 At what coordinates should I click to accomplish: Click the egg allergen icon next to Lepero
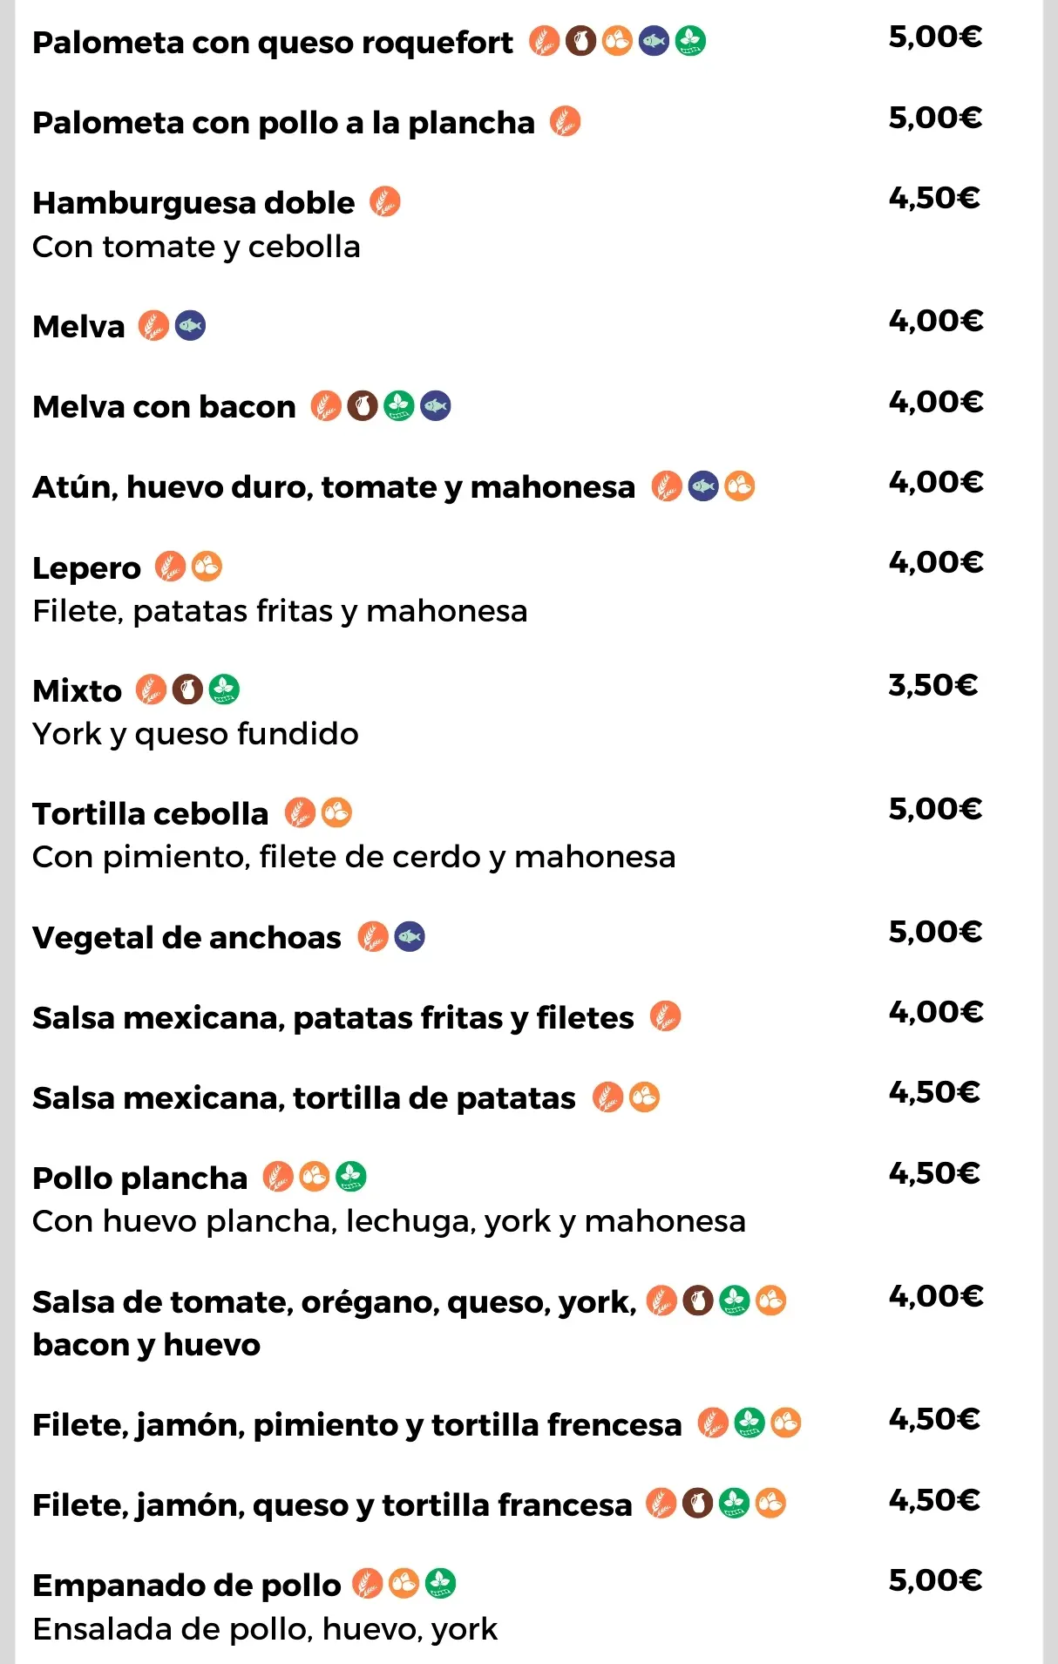pos(207,567)
